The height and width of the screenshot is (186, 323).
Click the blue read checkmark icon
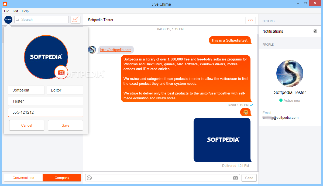pyautogui.click(x=252, y=105)
